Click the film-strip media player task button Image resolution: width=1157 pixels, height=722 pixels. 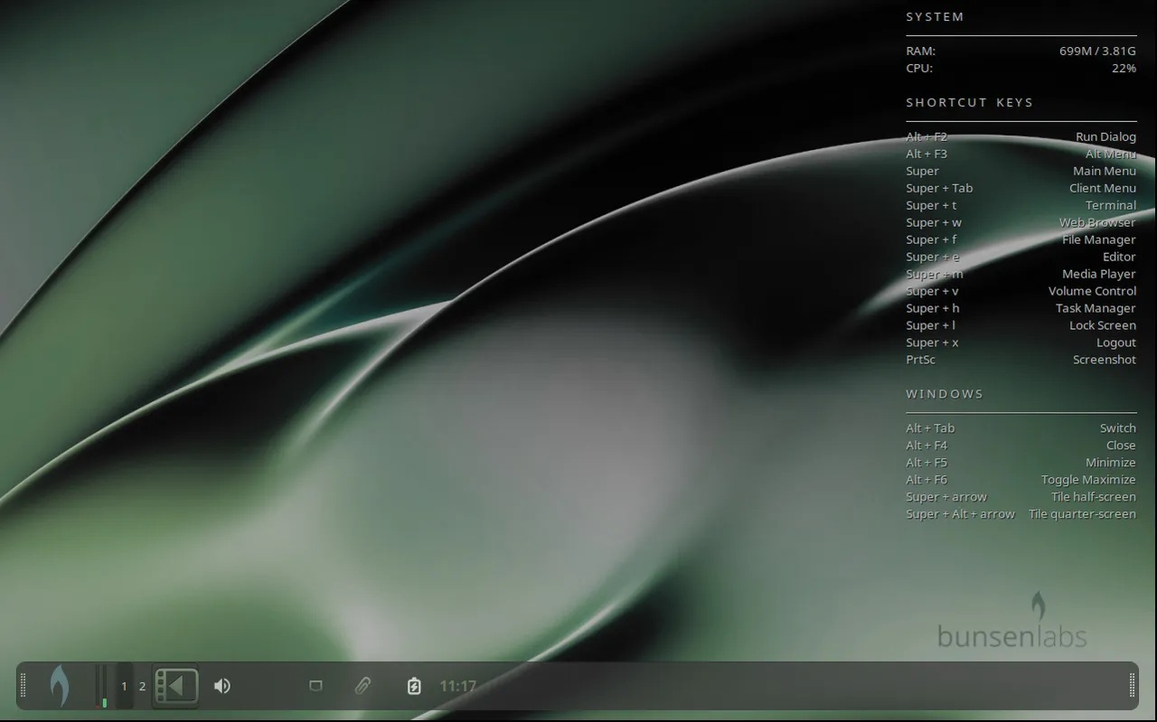[x=175, y=686]
